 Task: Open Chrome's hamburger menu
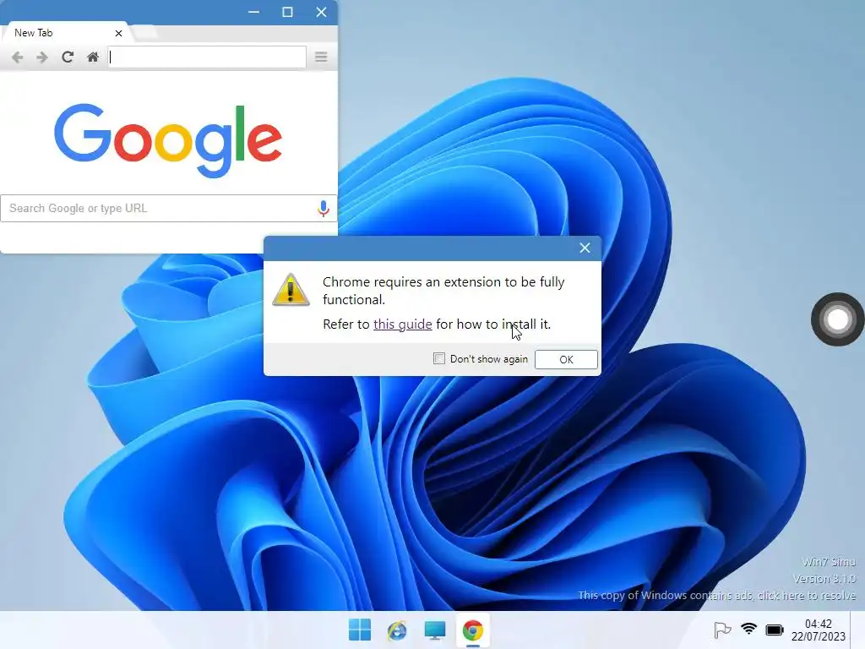(321, 57)
